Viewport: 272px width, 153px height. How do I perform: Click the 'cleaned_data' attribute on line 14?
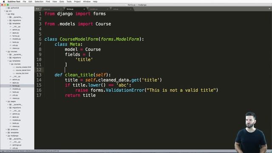point(113,80)
